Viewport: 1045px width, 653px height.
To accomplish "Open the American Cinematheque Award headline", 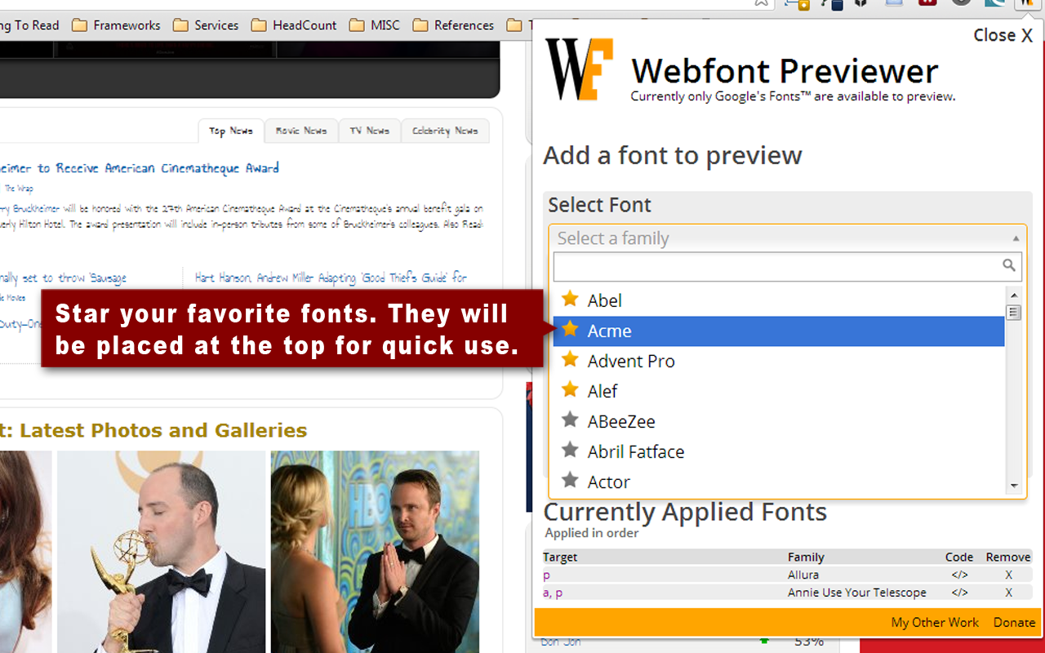I will coord(140,168).
